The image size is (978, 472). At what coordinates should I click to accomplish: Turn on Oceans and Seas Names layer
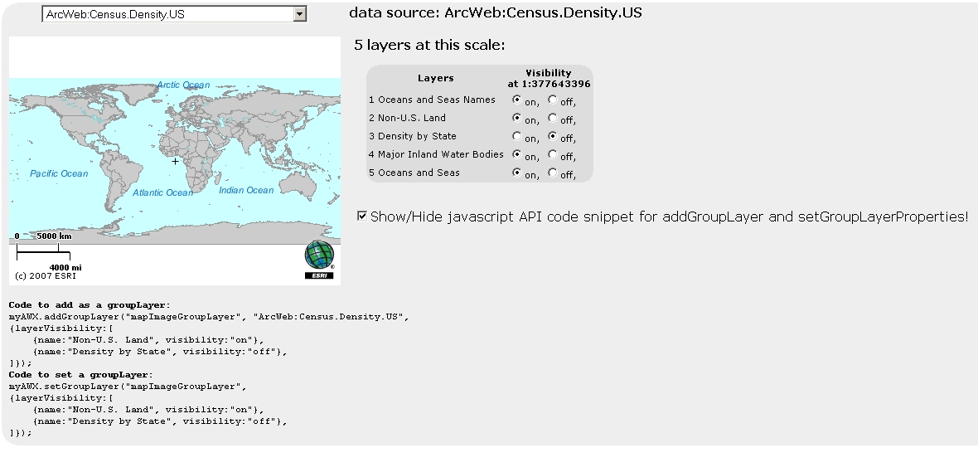click(516, 100)
